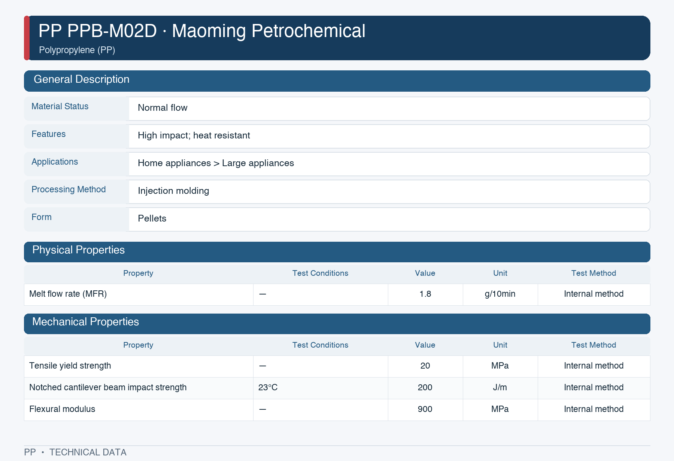The width and height of the screenshot is (674, 461).
Task: Click the MPa unit for Tensile yield strength
Action: point(500,366)
